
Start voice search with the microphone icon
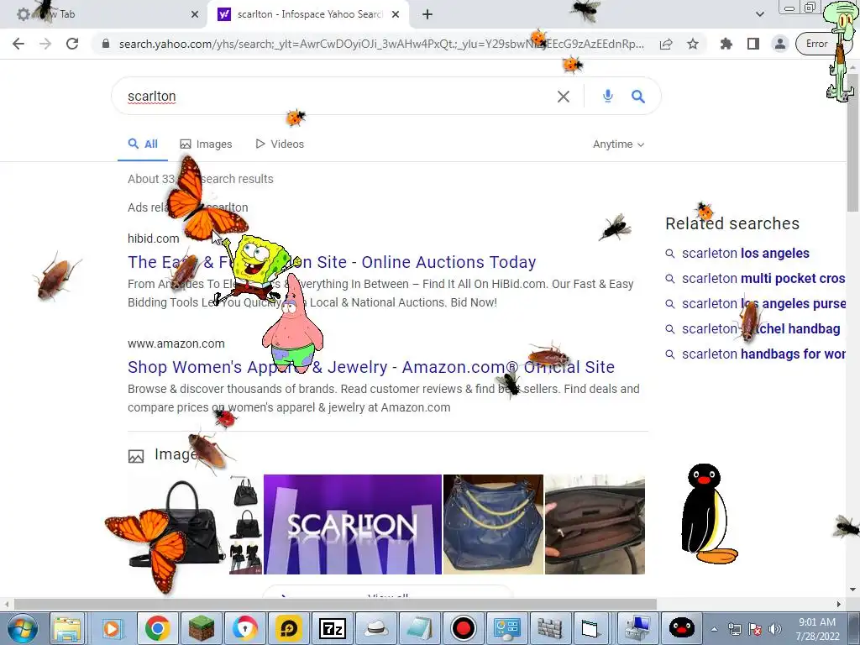tap(608, 97)
